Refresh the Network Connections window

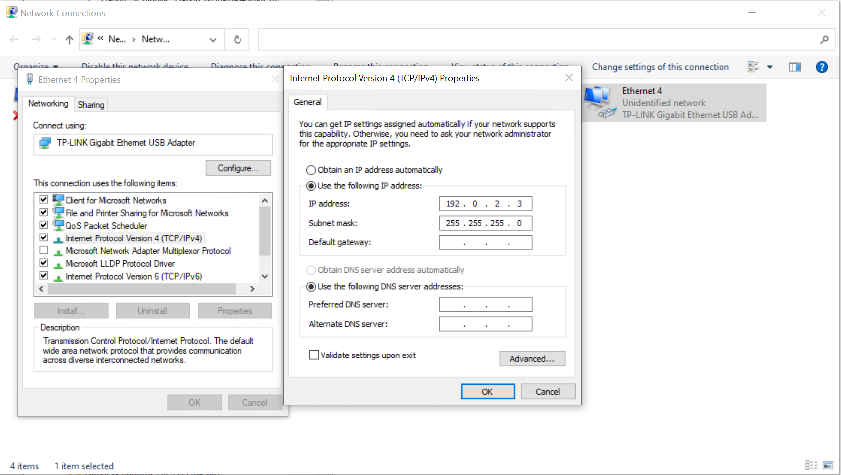pyautogui.click(x=238, y=40)
